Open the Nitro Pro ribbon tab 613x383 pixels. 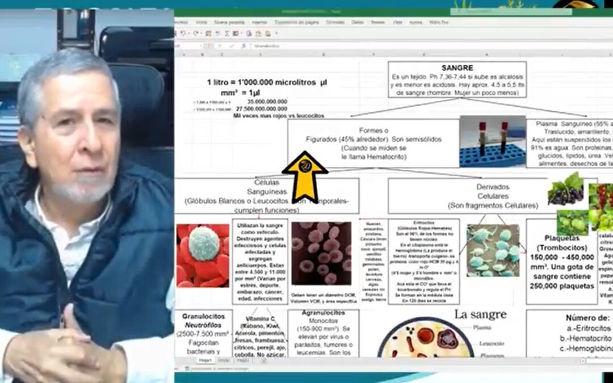pyautogui.click(x=439, y=23)
